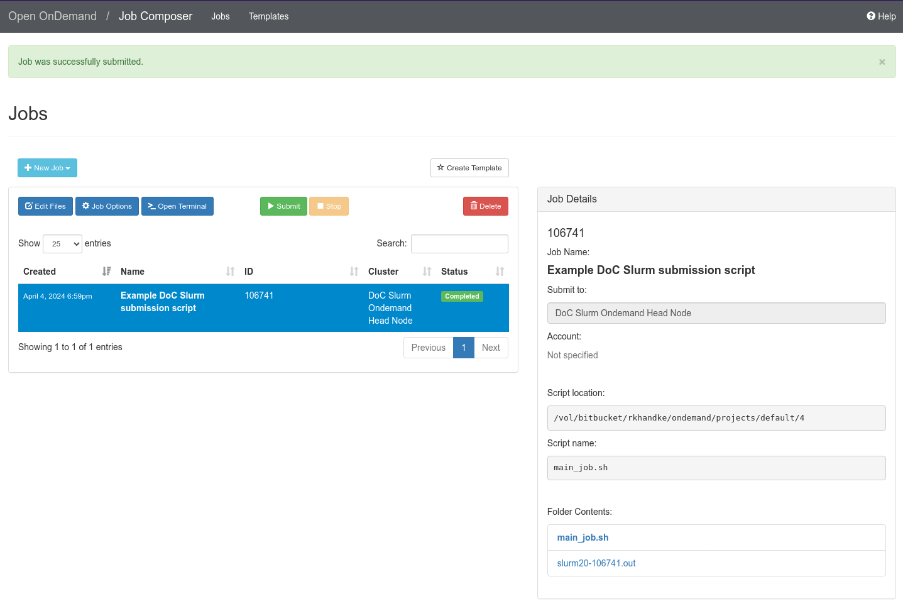Screen dimensions: 903x606
Task: Open slurm20-106741.out output file
Action: pyautogui.click(x=596, y=563)
